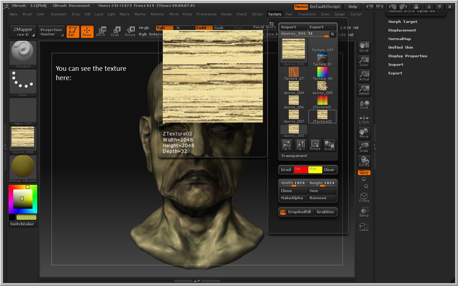This screenshot has width=458, height=286.
Task: Toggle Transp transparency mode
Action: tap(364, 212)
